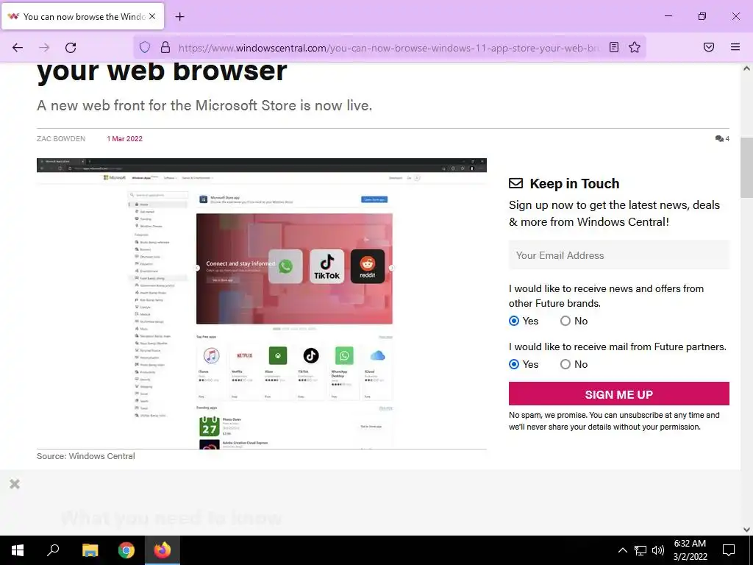Click the SIGN ME UP button
The image size is (753, 565).
(619, 394)
